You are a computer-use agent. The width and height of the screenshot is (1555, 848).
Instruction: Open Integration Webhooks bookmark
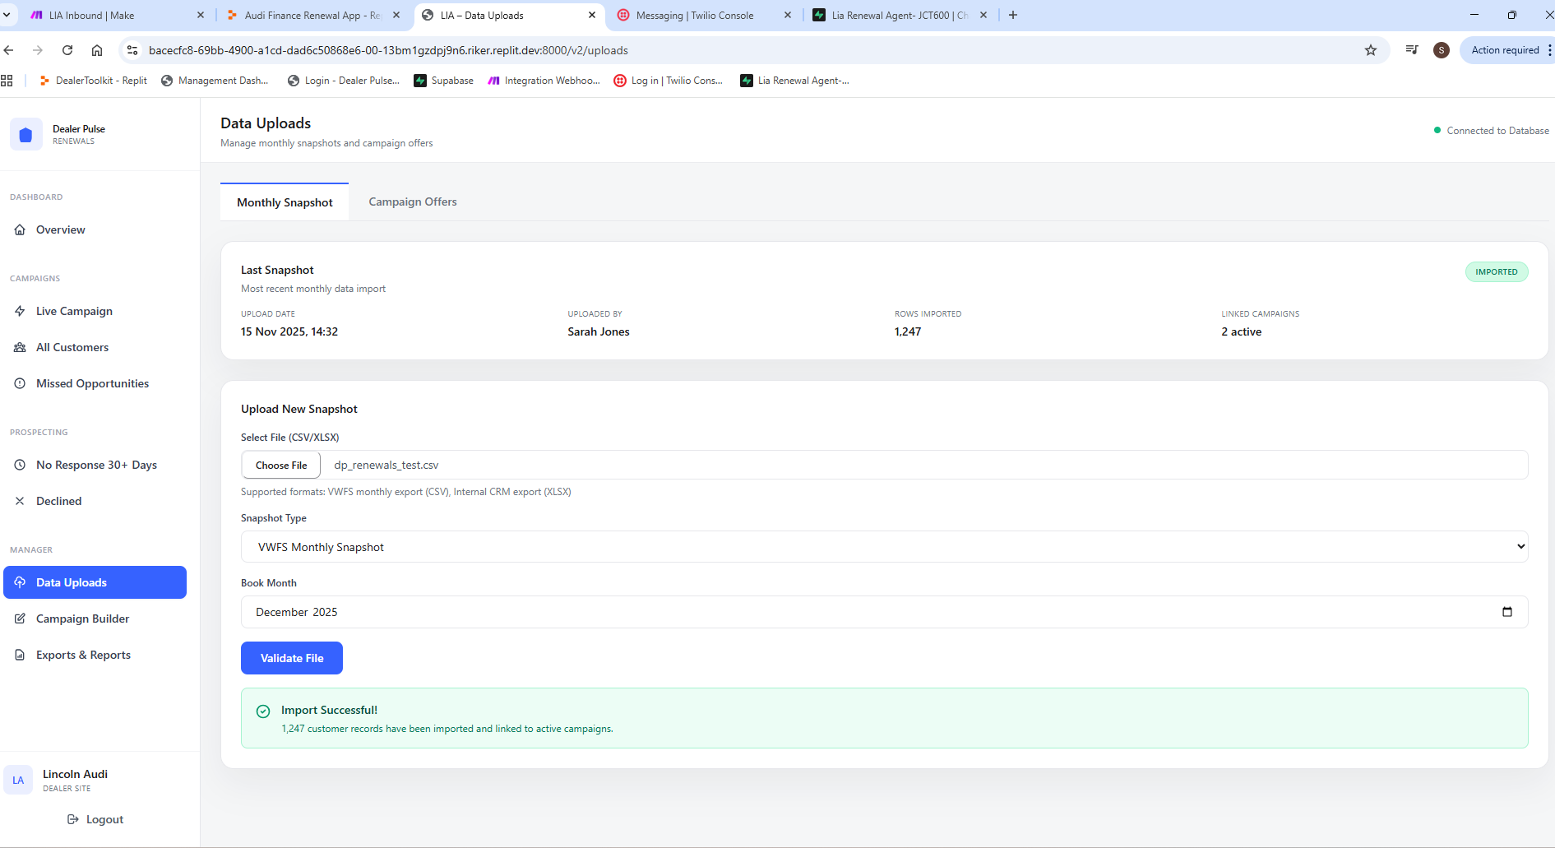(544, 81)
